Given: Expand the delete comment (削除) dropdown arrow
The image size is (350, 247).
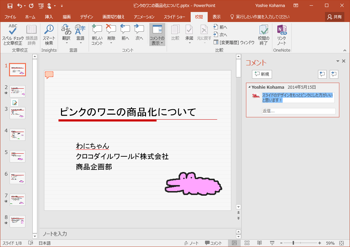Looking at the screenshot, I should (111, 43).
